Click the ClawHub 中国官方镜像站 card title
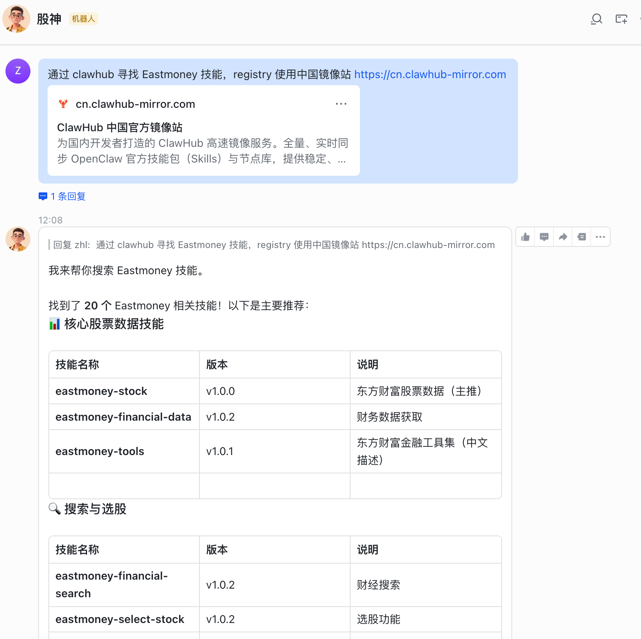 point(119,127)
